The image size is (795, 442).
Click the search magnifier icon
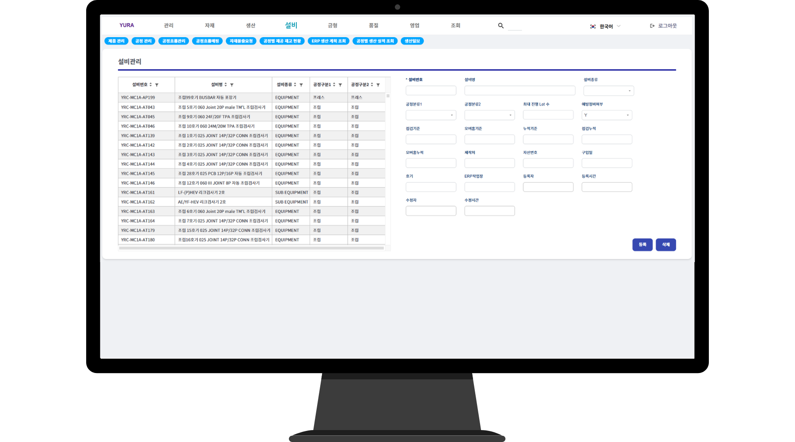click(500, 26)
